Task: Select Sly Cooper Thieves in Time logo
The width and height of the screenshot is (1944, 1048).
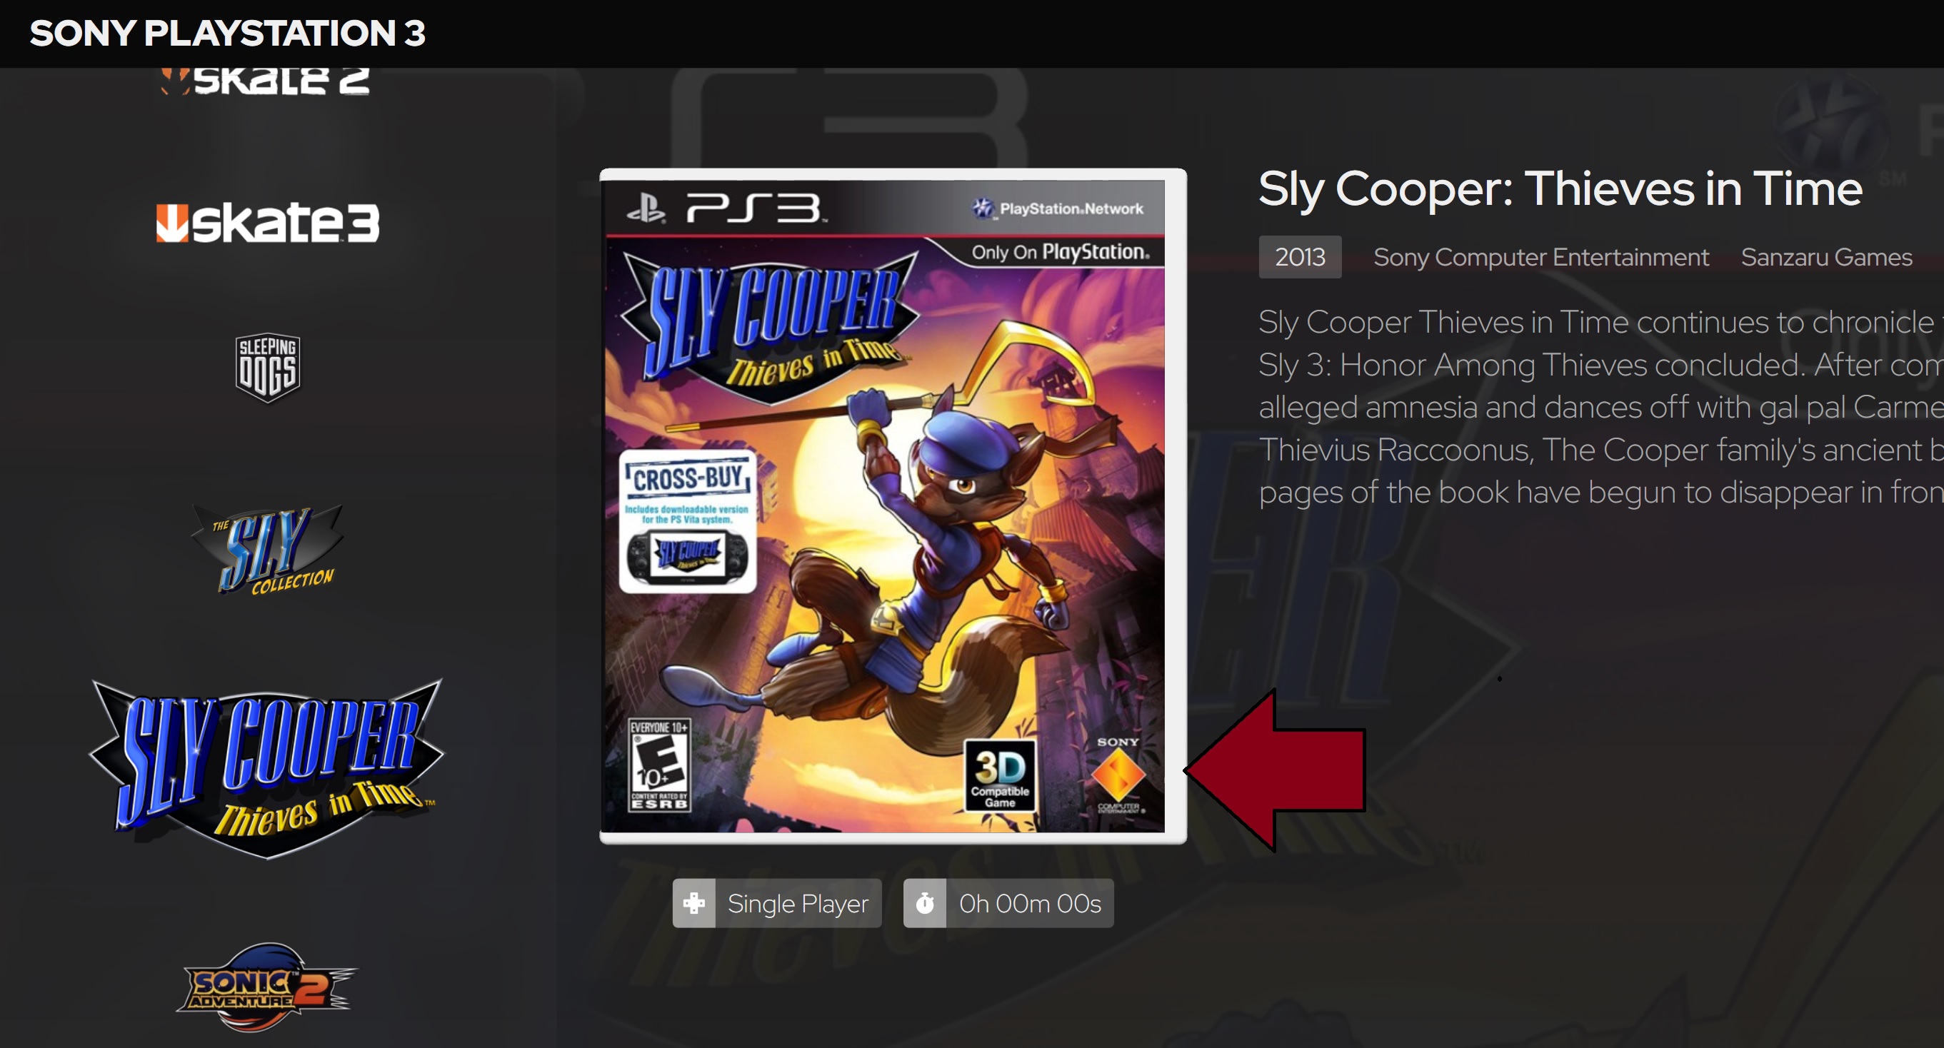Action: 267,768
